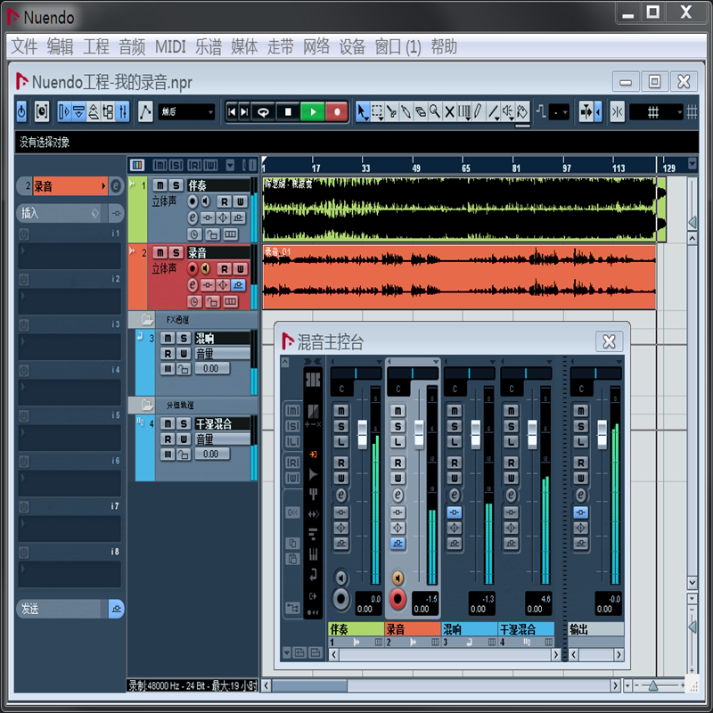Click the 伴奏 mixer channel fader
The image size is (713, 713).
click(363, 434)
